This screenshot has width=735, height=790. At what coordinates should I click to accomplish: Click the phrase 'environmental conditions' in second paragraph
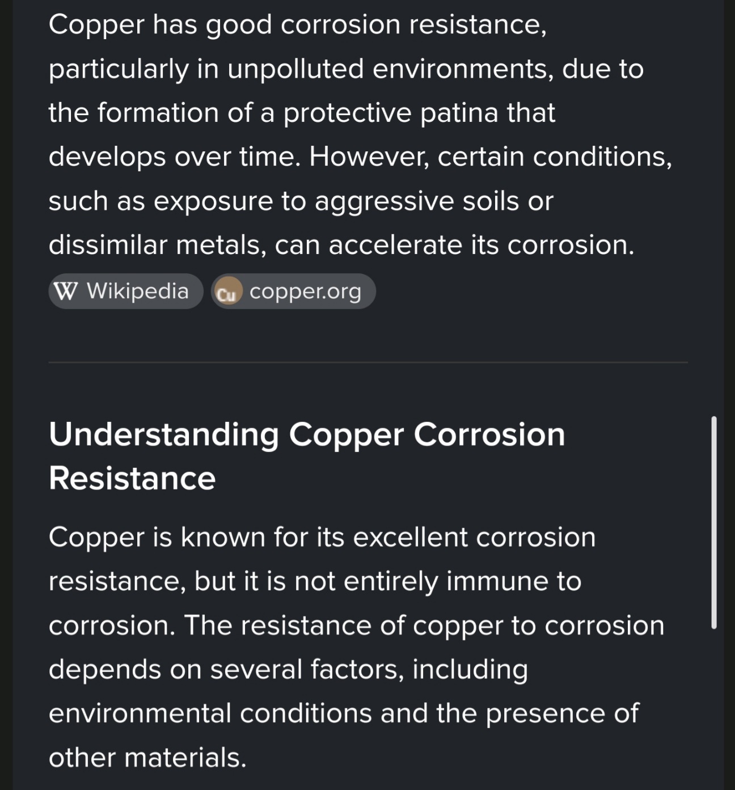(210, 713)
